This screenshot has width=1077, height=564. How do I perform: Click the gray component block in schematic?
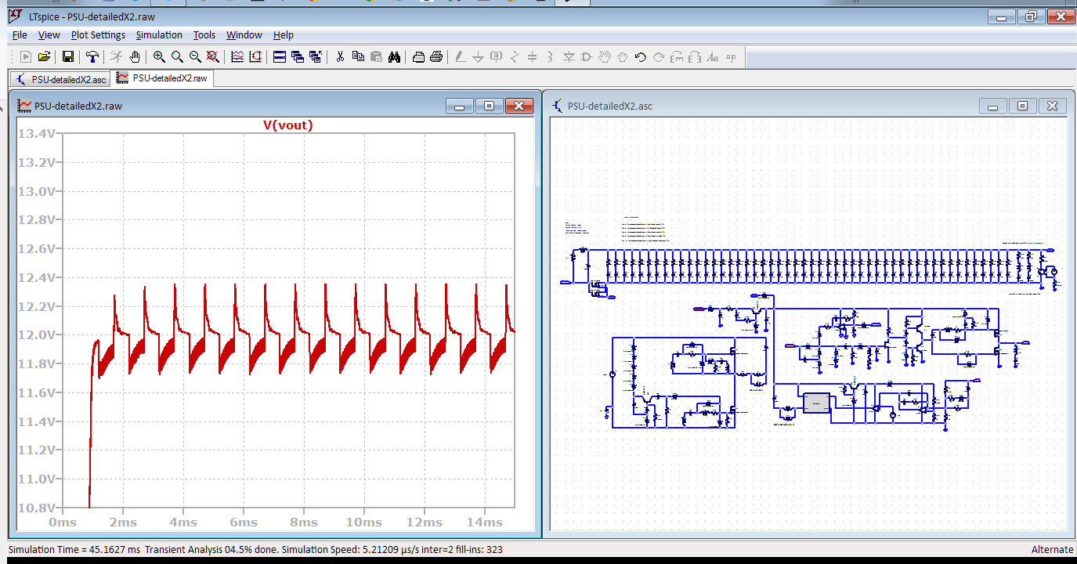click(816, 403)
